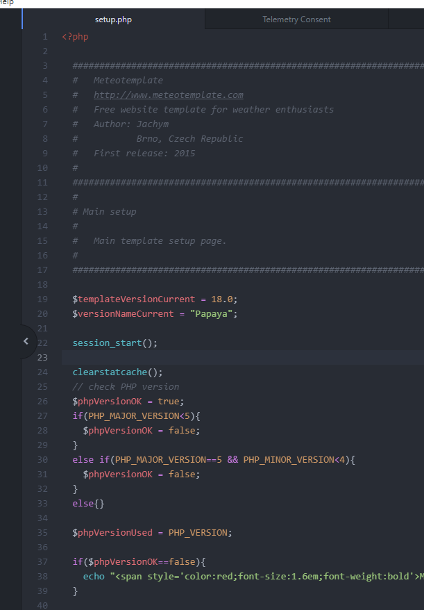
Task: Select line number 23 in the gutter
Action: coord(44,358)
